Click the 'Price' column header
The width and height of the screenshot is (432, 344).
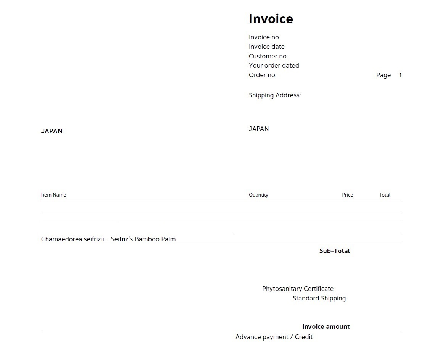pos(347,195)
